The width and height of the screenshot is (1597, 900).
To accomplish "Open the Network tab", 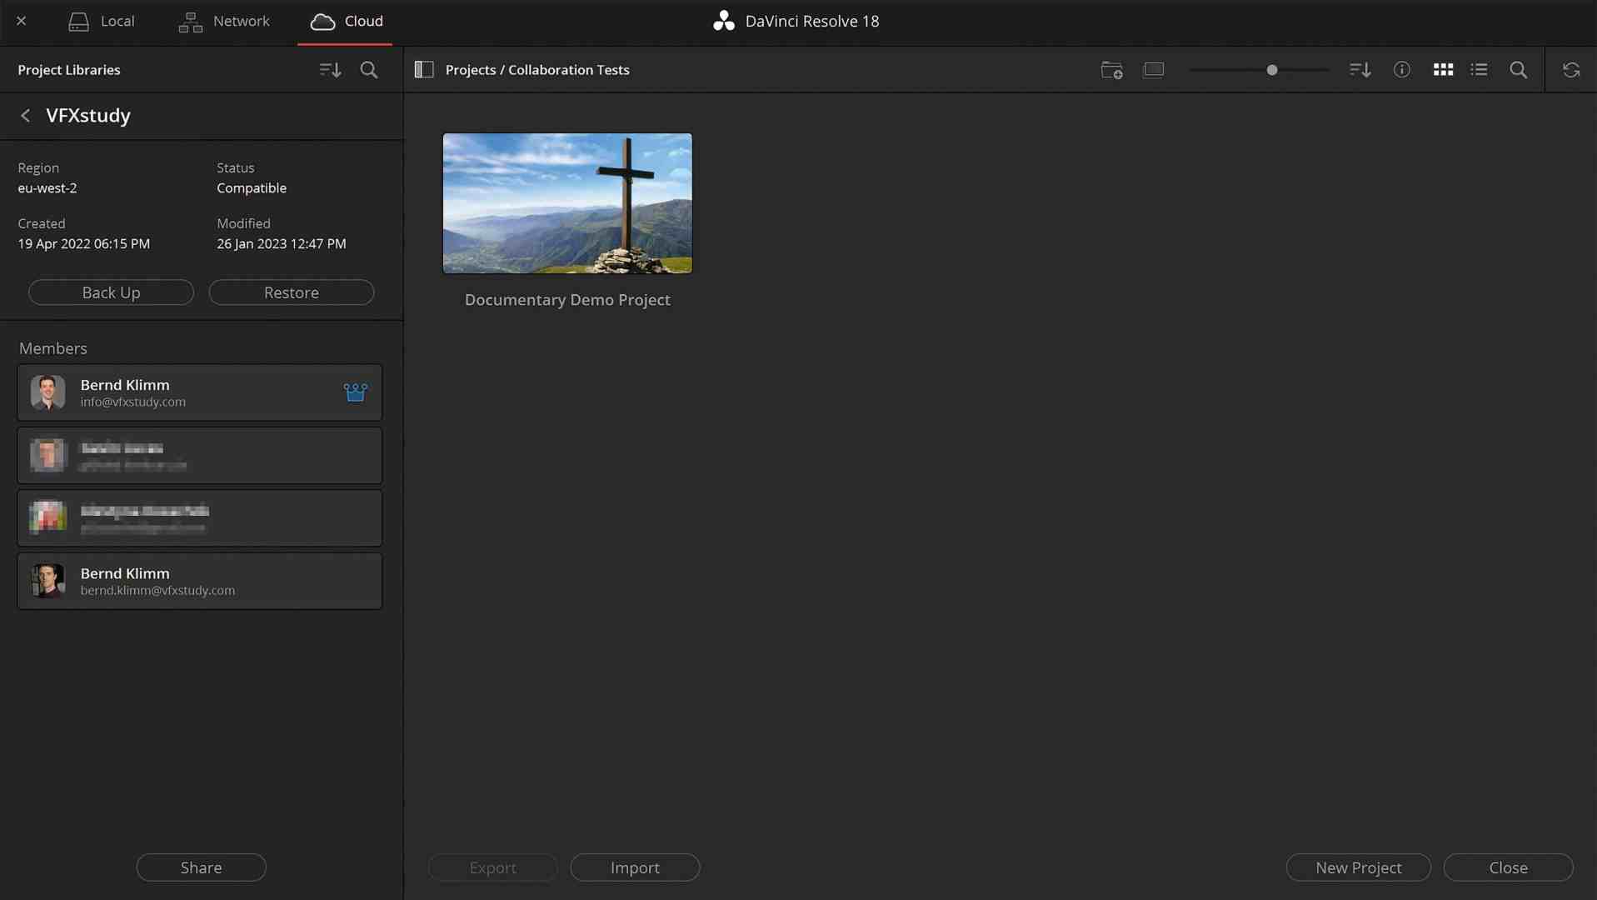I will (223, 21).
